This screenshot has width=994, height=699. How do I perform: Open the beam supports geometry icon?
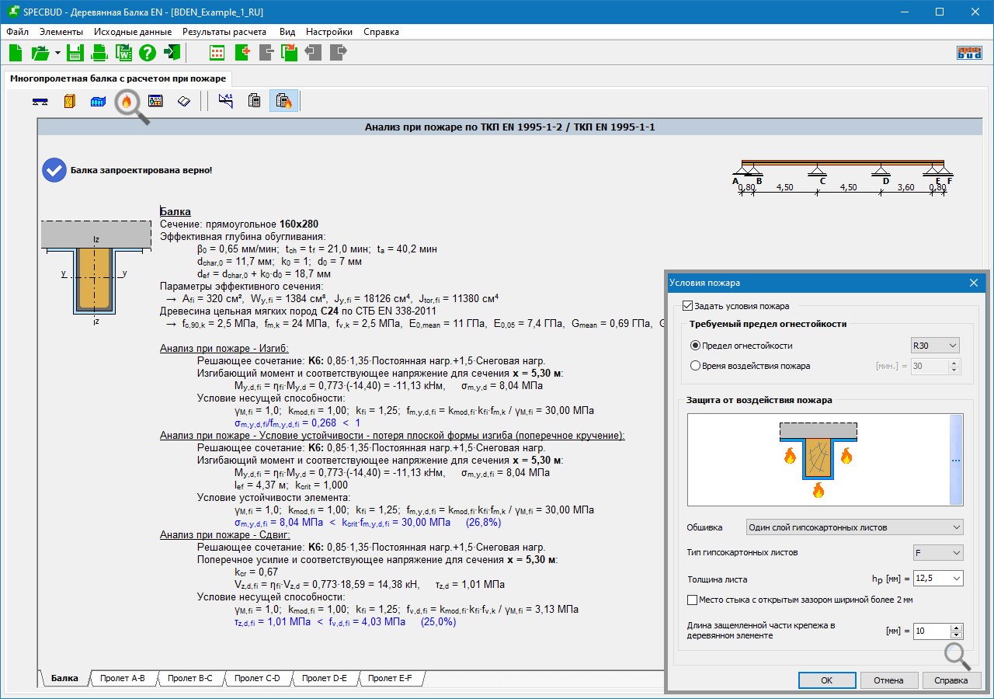[41, 101]
